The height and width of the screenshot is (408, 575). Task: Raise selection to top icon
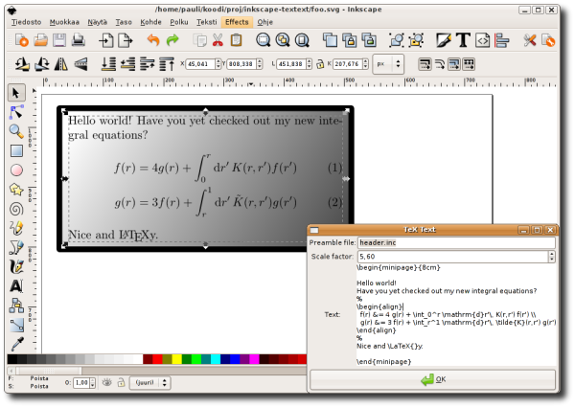point(167,64)
